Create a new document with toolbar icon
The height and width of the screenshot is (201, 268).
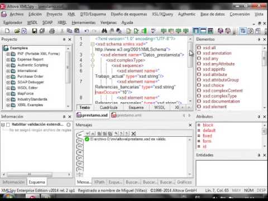pyautogui.click(x=7, y=31)
